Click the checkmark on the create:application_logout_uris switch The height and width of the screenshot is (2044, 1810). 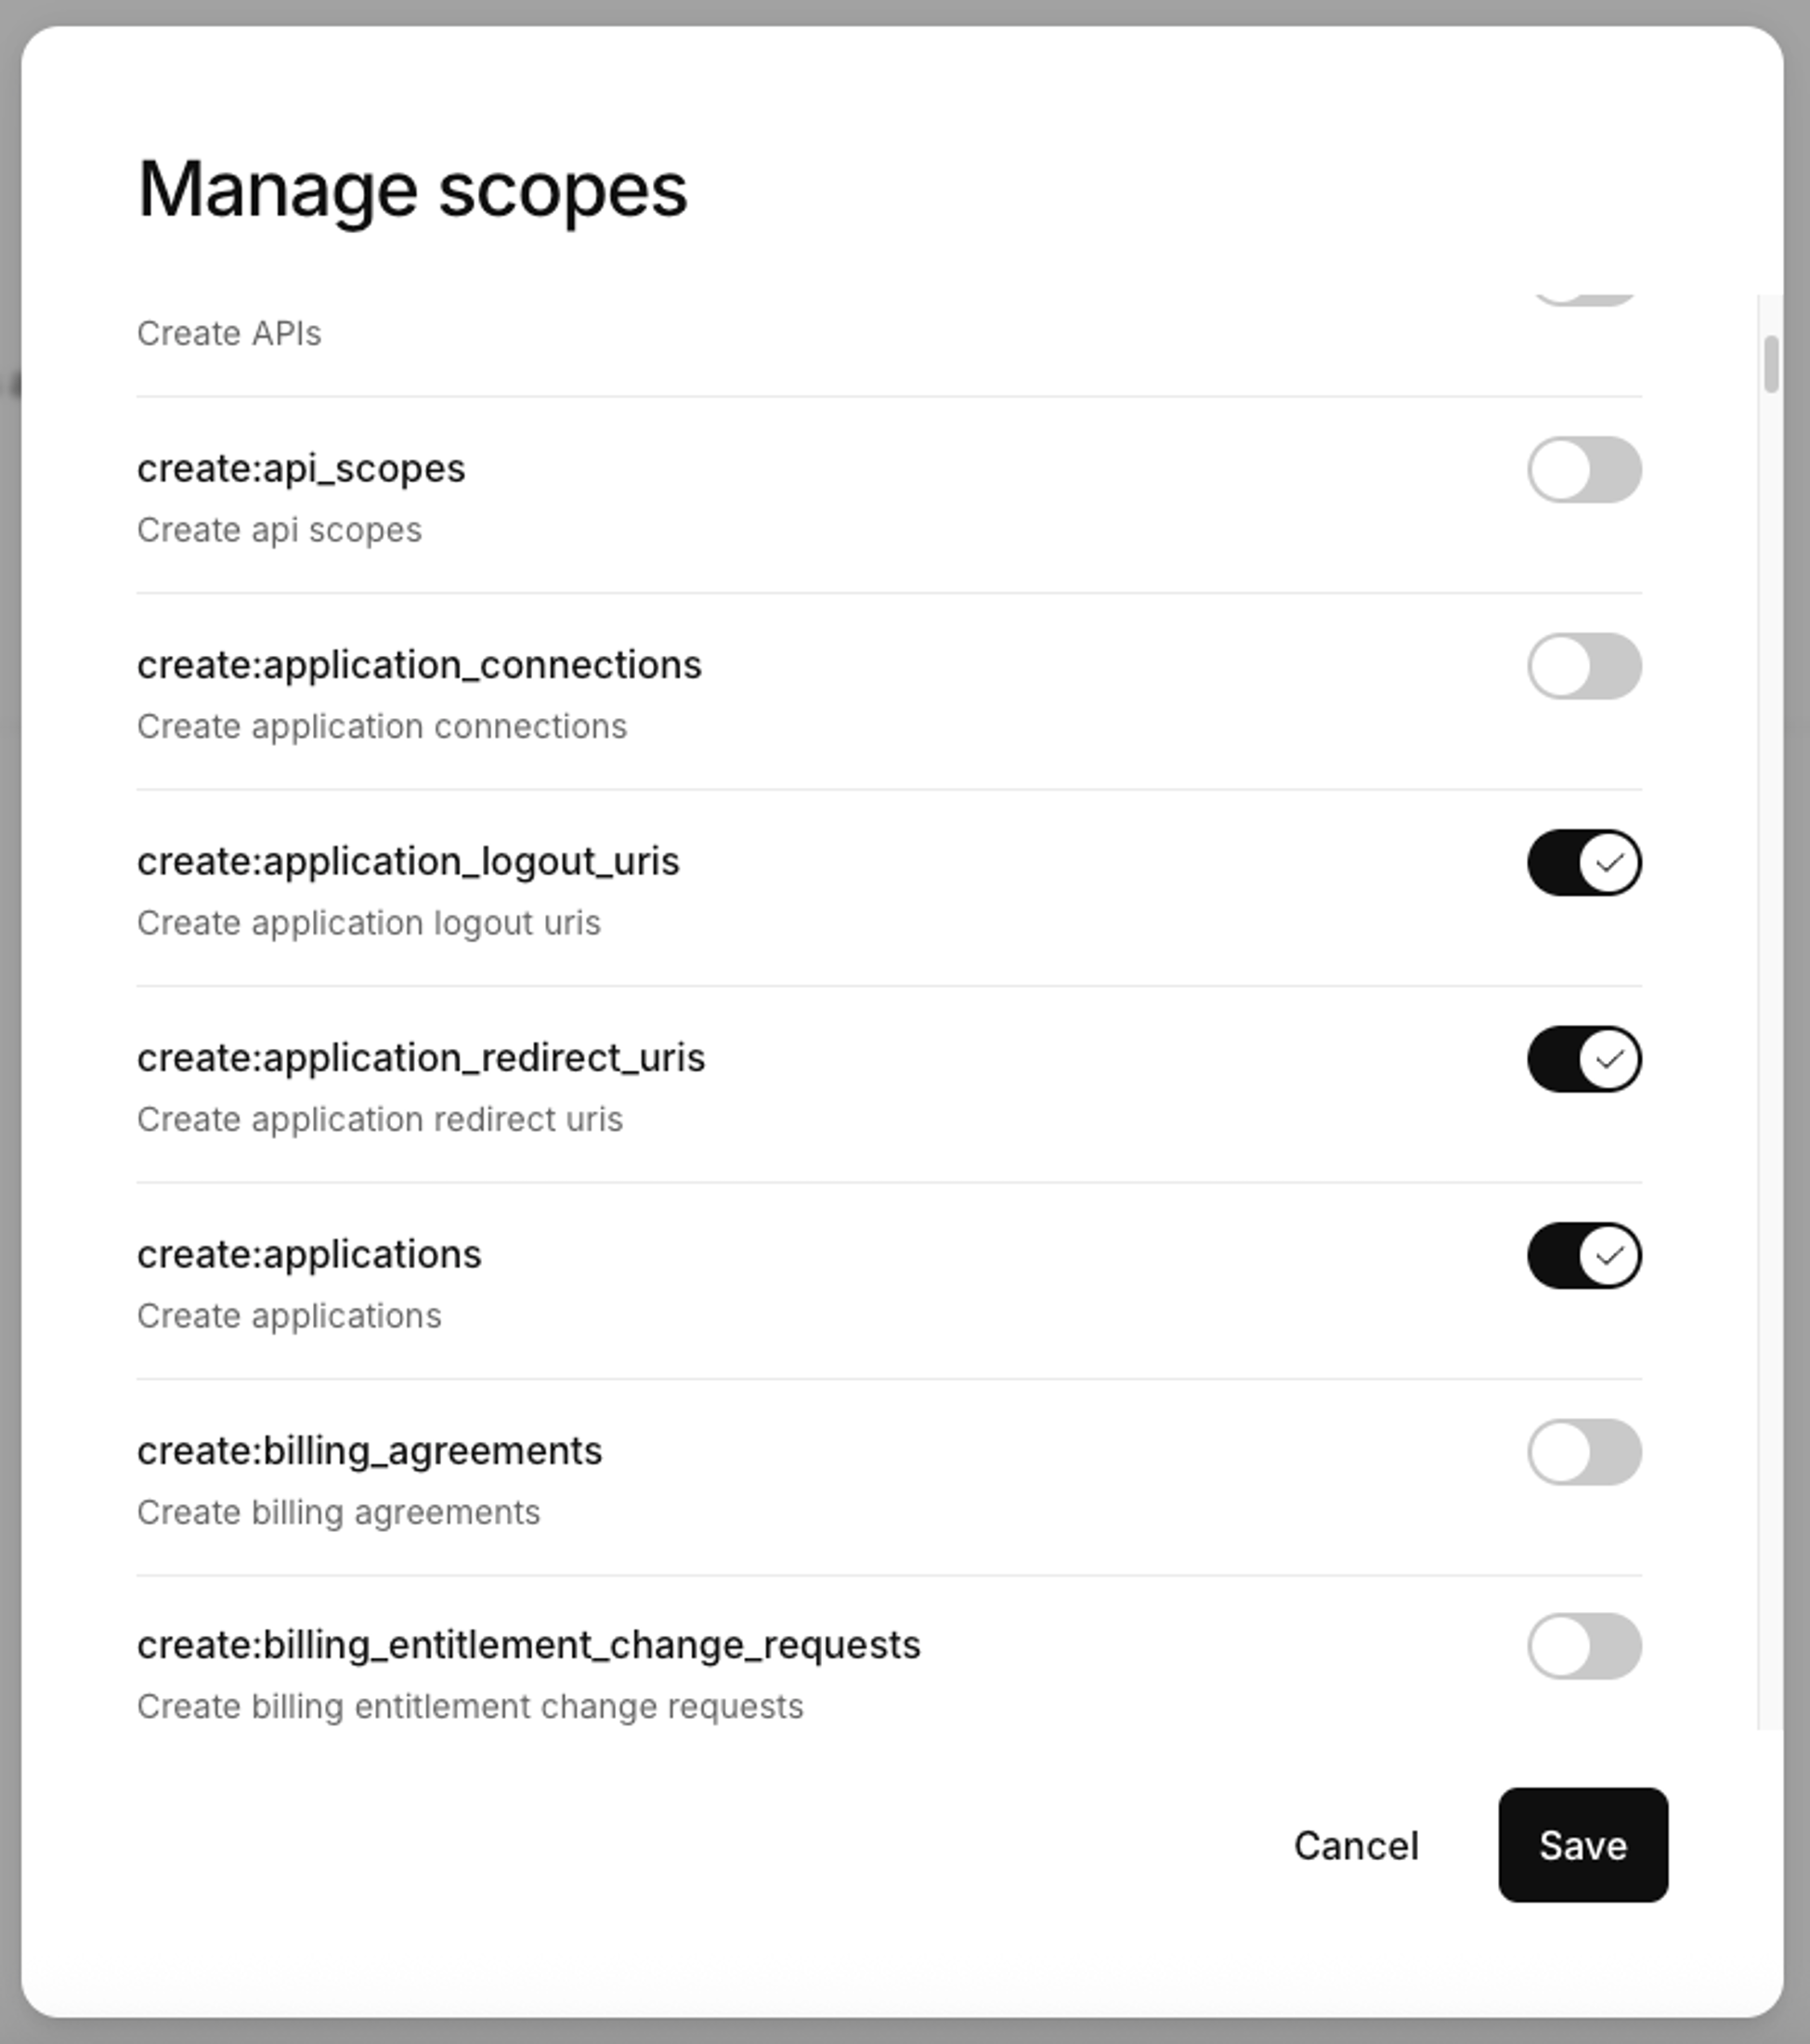click(x=1609, y=862)
